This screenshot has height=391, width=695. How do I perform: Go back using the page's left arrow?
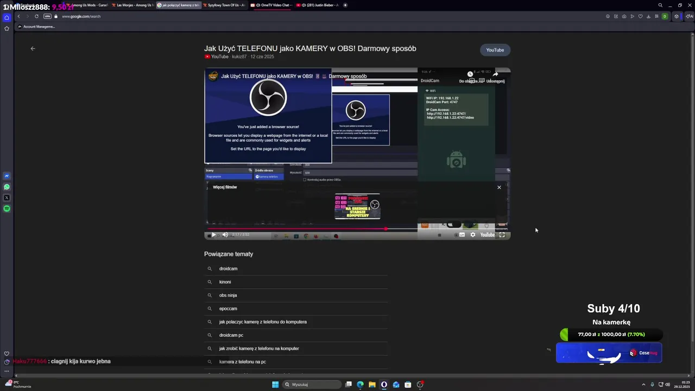(x=33, y=48)
